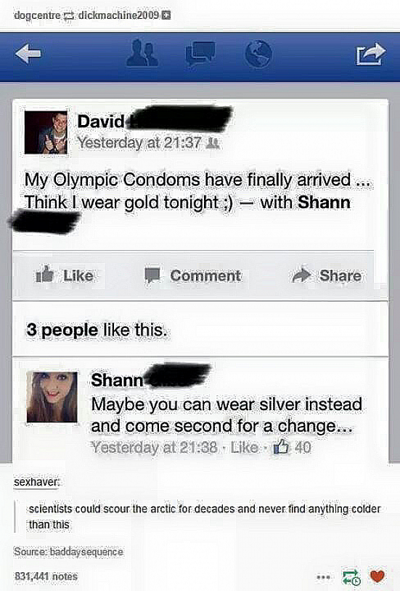Viewport: 400px width, 591px height.
Task: Open Shann's profile picture
Action: pos(52,396)
